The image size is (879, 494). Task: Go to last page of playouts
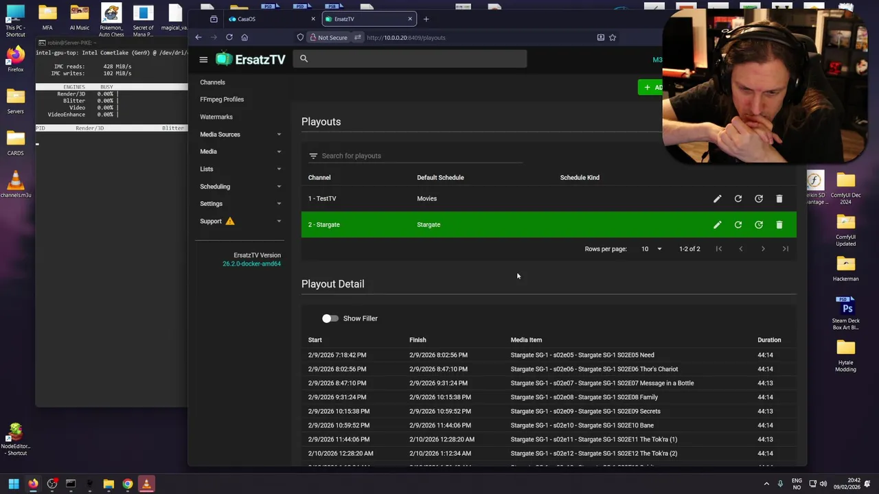point(786,249)
